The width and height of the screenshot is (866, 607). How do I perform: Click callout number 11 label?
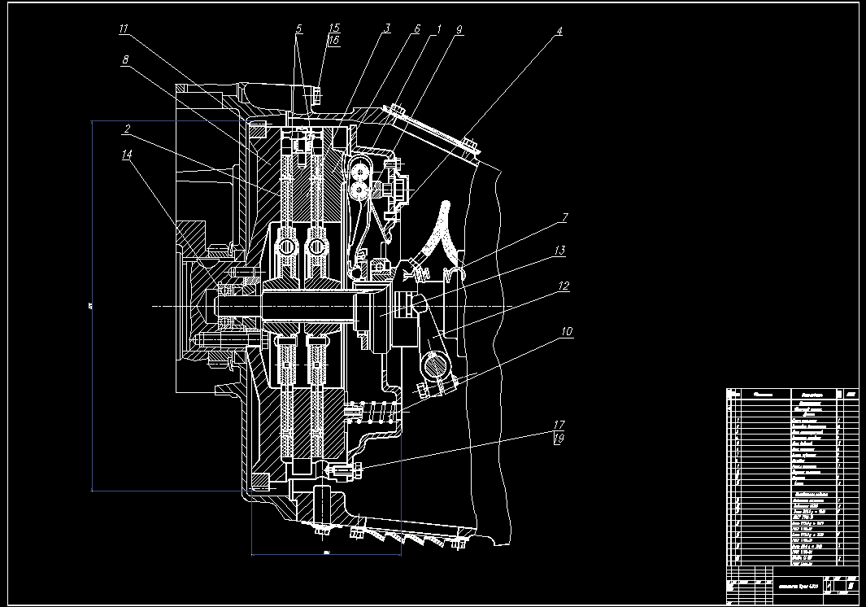click(124, 29)
